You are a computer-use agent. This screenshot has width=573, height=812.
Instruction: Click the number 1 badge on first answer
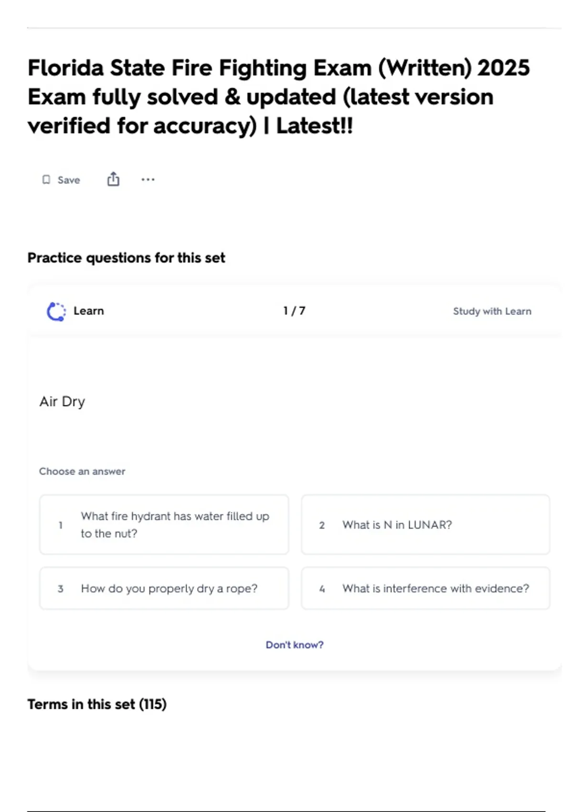click(x=61, y=525)
